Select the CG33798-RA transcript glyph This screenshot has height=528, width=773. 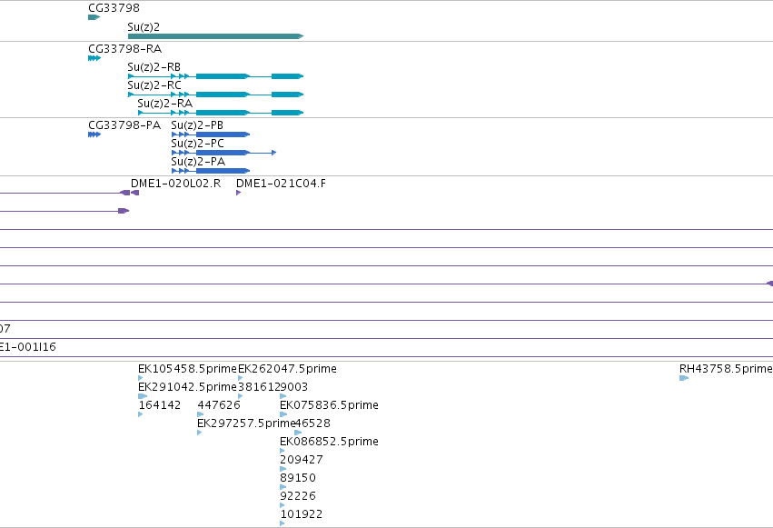pos(94,58)
